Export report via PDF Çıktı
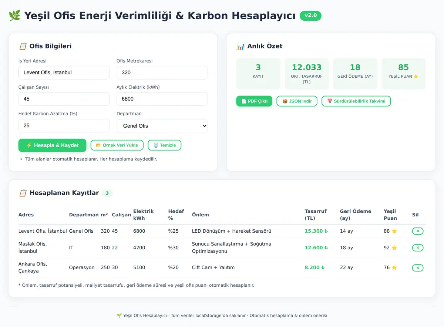Screen dimensions: 444x327 (x=254, y=101)
